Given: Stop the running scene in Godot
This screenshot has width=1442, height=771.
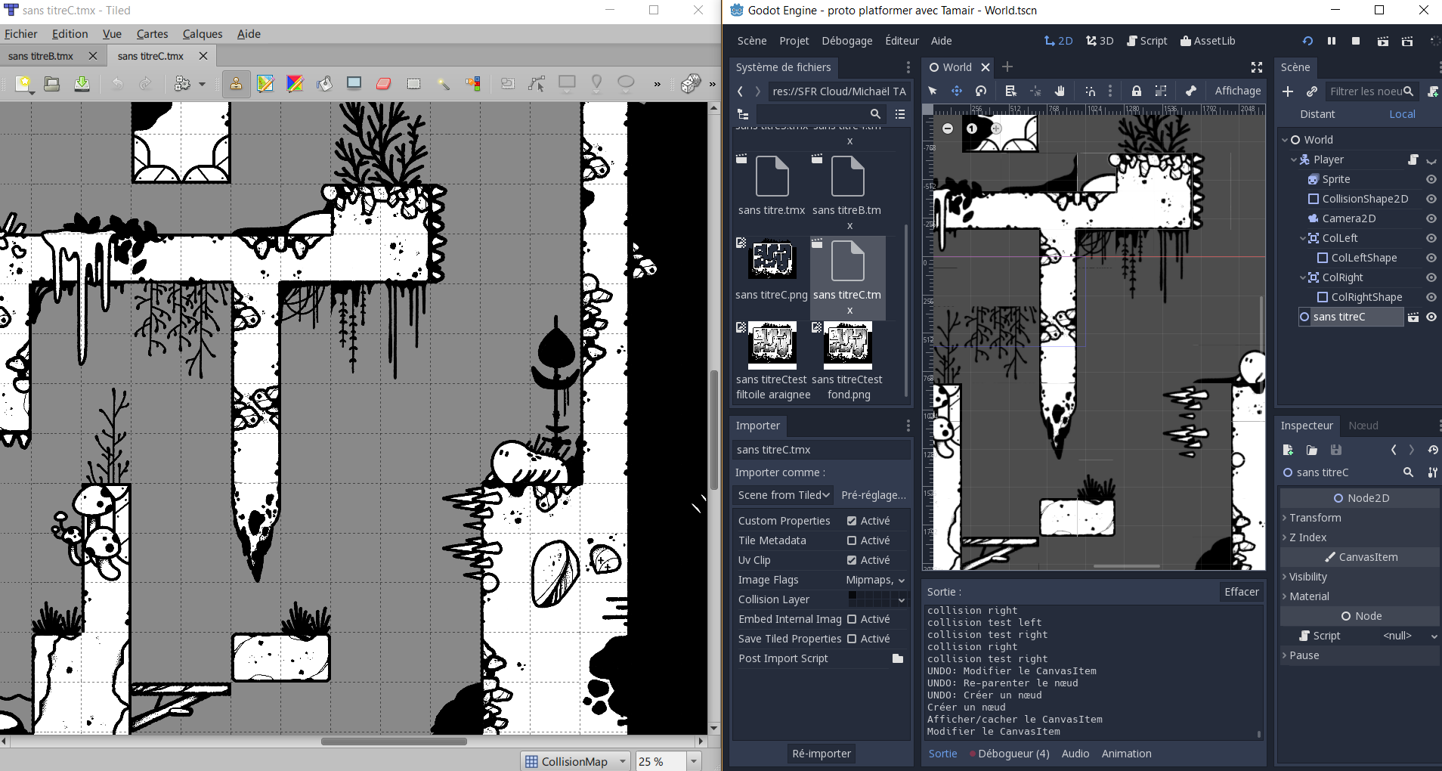Looking at the screenshot, I should 1356,41.
